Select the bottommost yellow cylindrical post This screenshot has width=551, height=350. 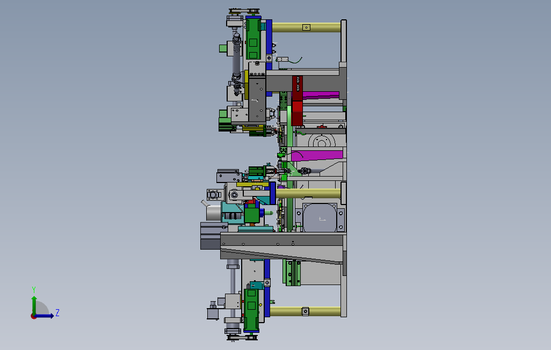click(305, 311)
